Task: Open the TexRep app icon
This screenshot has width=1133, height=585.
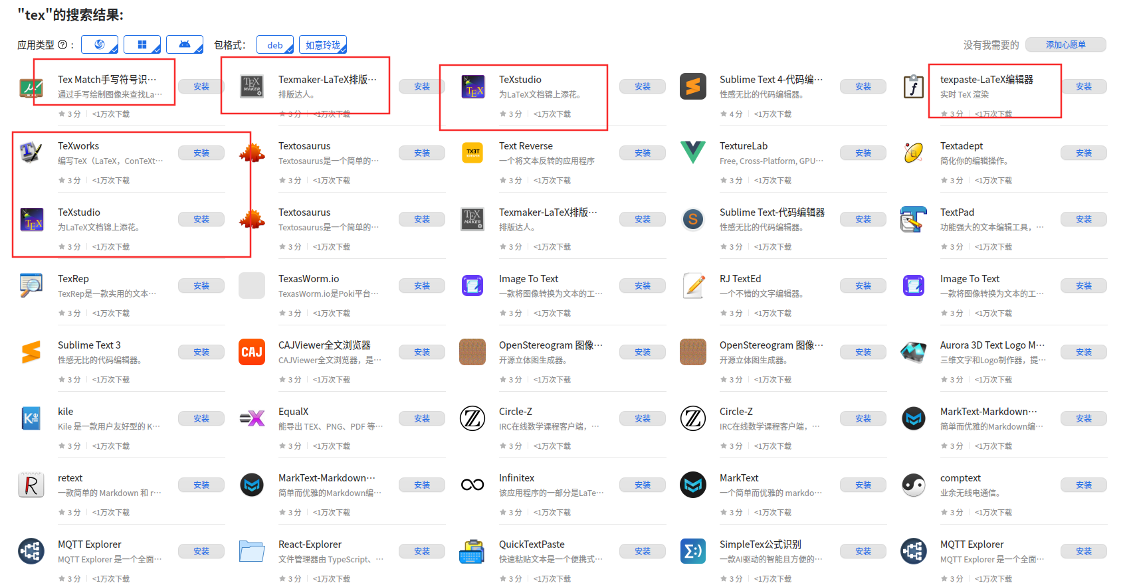Action: coord(31,286)
